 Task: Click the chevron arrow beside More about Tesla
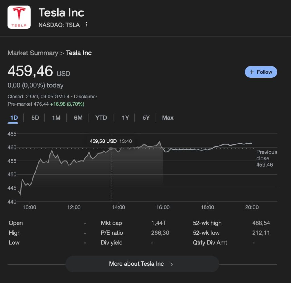pyautogui.click(x=171, y=264)
